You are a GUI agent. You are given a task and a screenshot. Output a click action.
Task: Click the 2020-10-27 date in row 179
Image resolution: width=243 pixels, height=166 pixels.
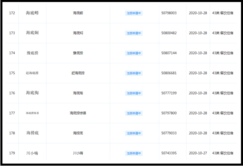pyautogui.click(x=198, y=153)
